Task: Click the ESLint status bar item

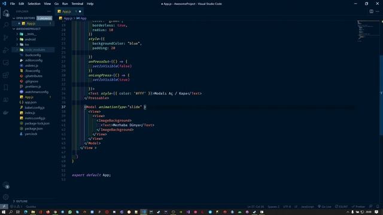Action: (x=341, y=207)
